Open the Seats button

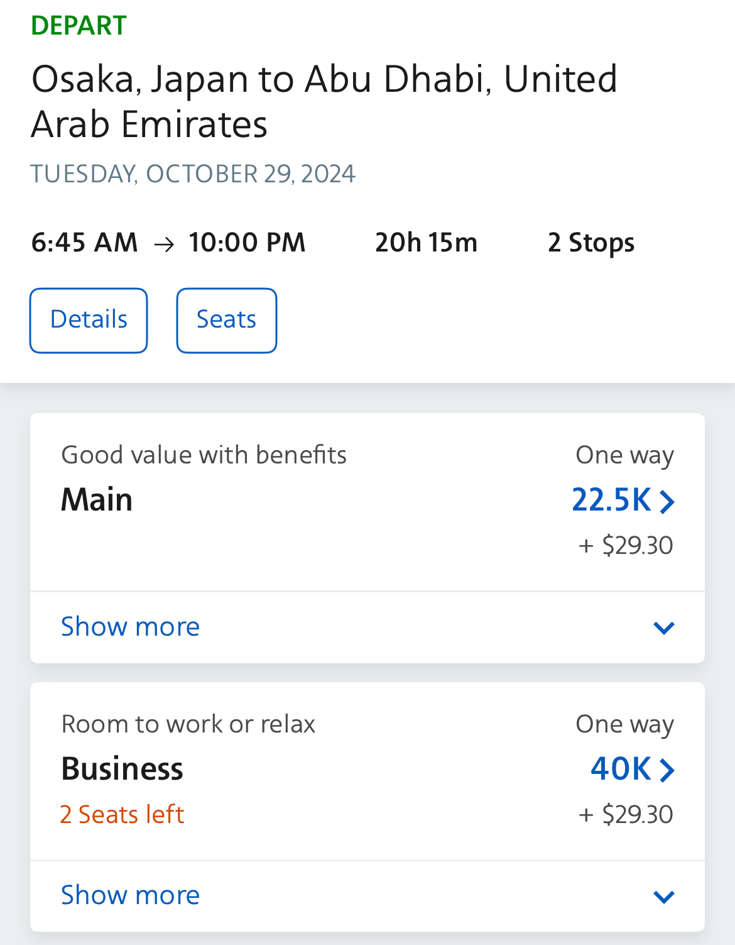pos(226,320)
